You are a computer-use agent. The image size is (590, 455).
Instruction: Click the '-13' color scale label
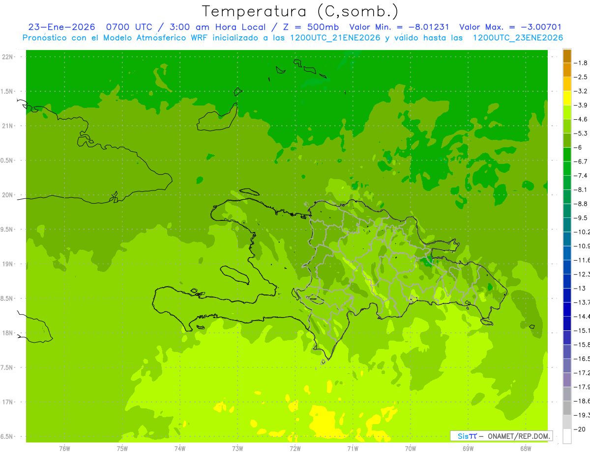coord(580,288)
